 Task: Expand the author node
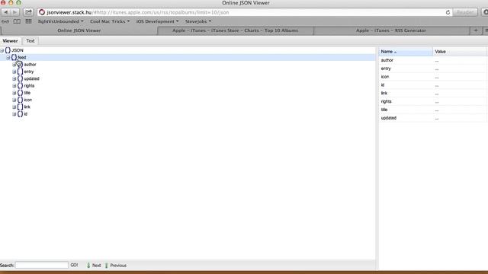[x=14, y=65]
